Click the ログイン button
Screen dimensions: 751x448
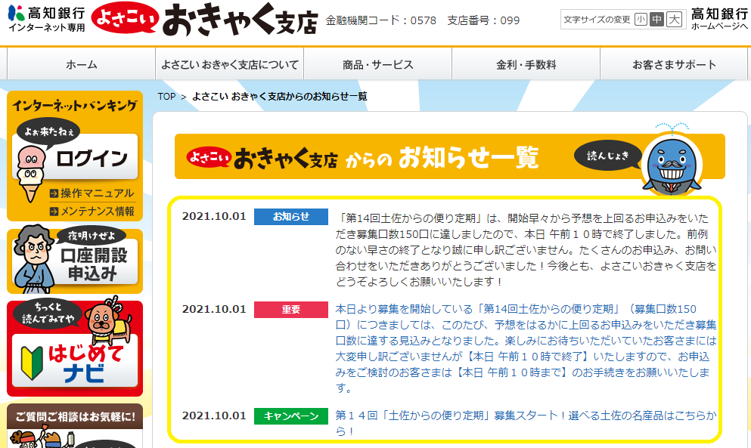[92, 159]
